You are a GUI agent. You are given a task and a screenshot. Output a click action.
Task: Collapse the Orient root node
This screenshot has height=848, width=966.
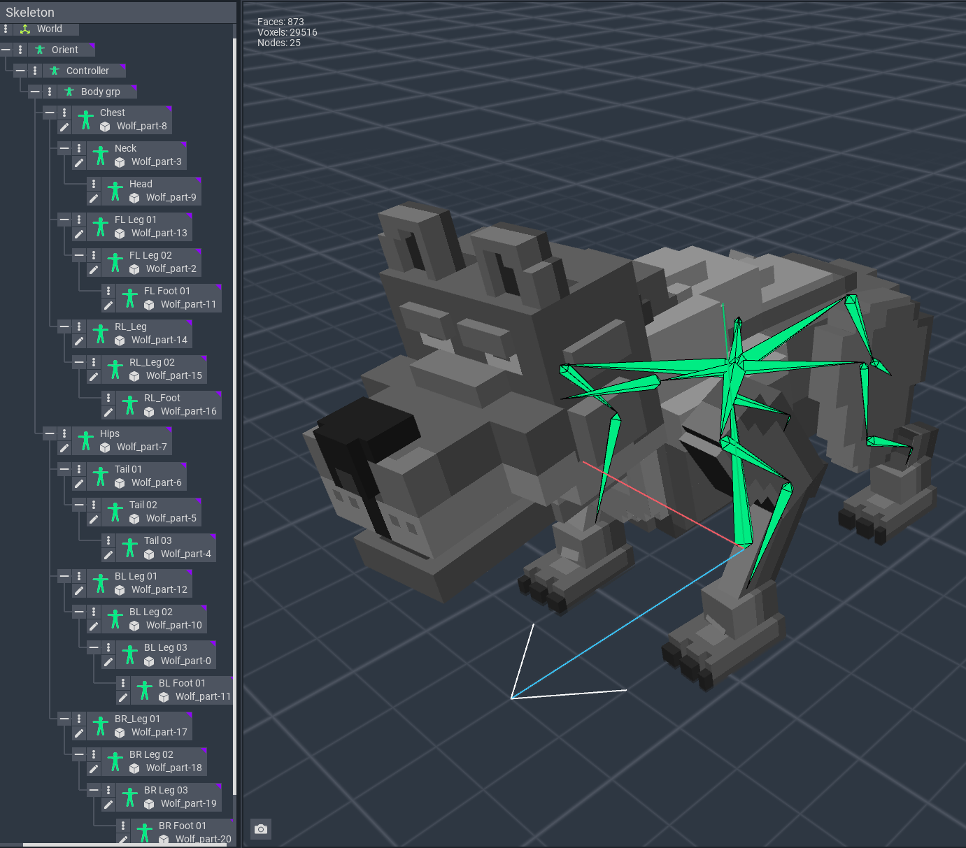(6, 50)
